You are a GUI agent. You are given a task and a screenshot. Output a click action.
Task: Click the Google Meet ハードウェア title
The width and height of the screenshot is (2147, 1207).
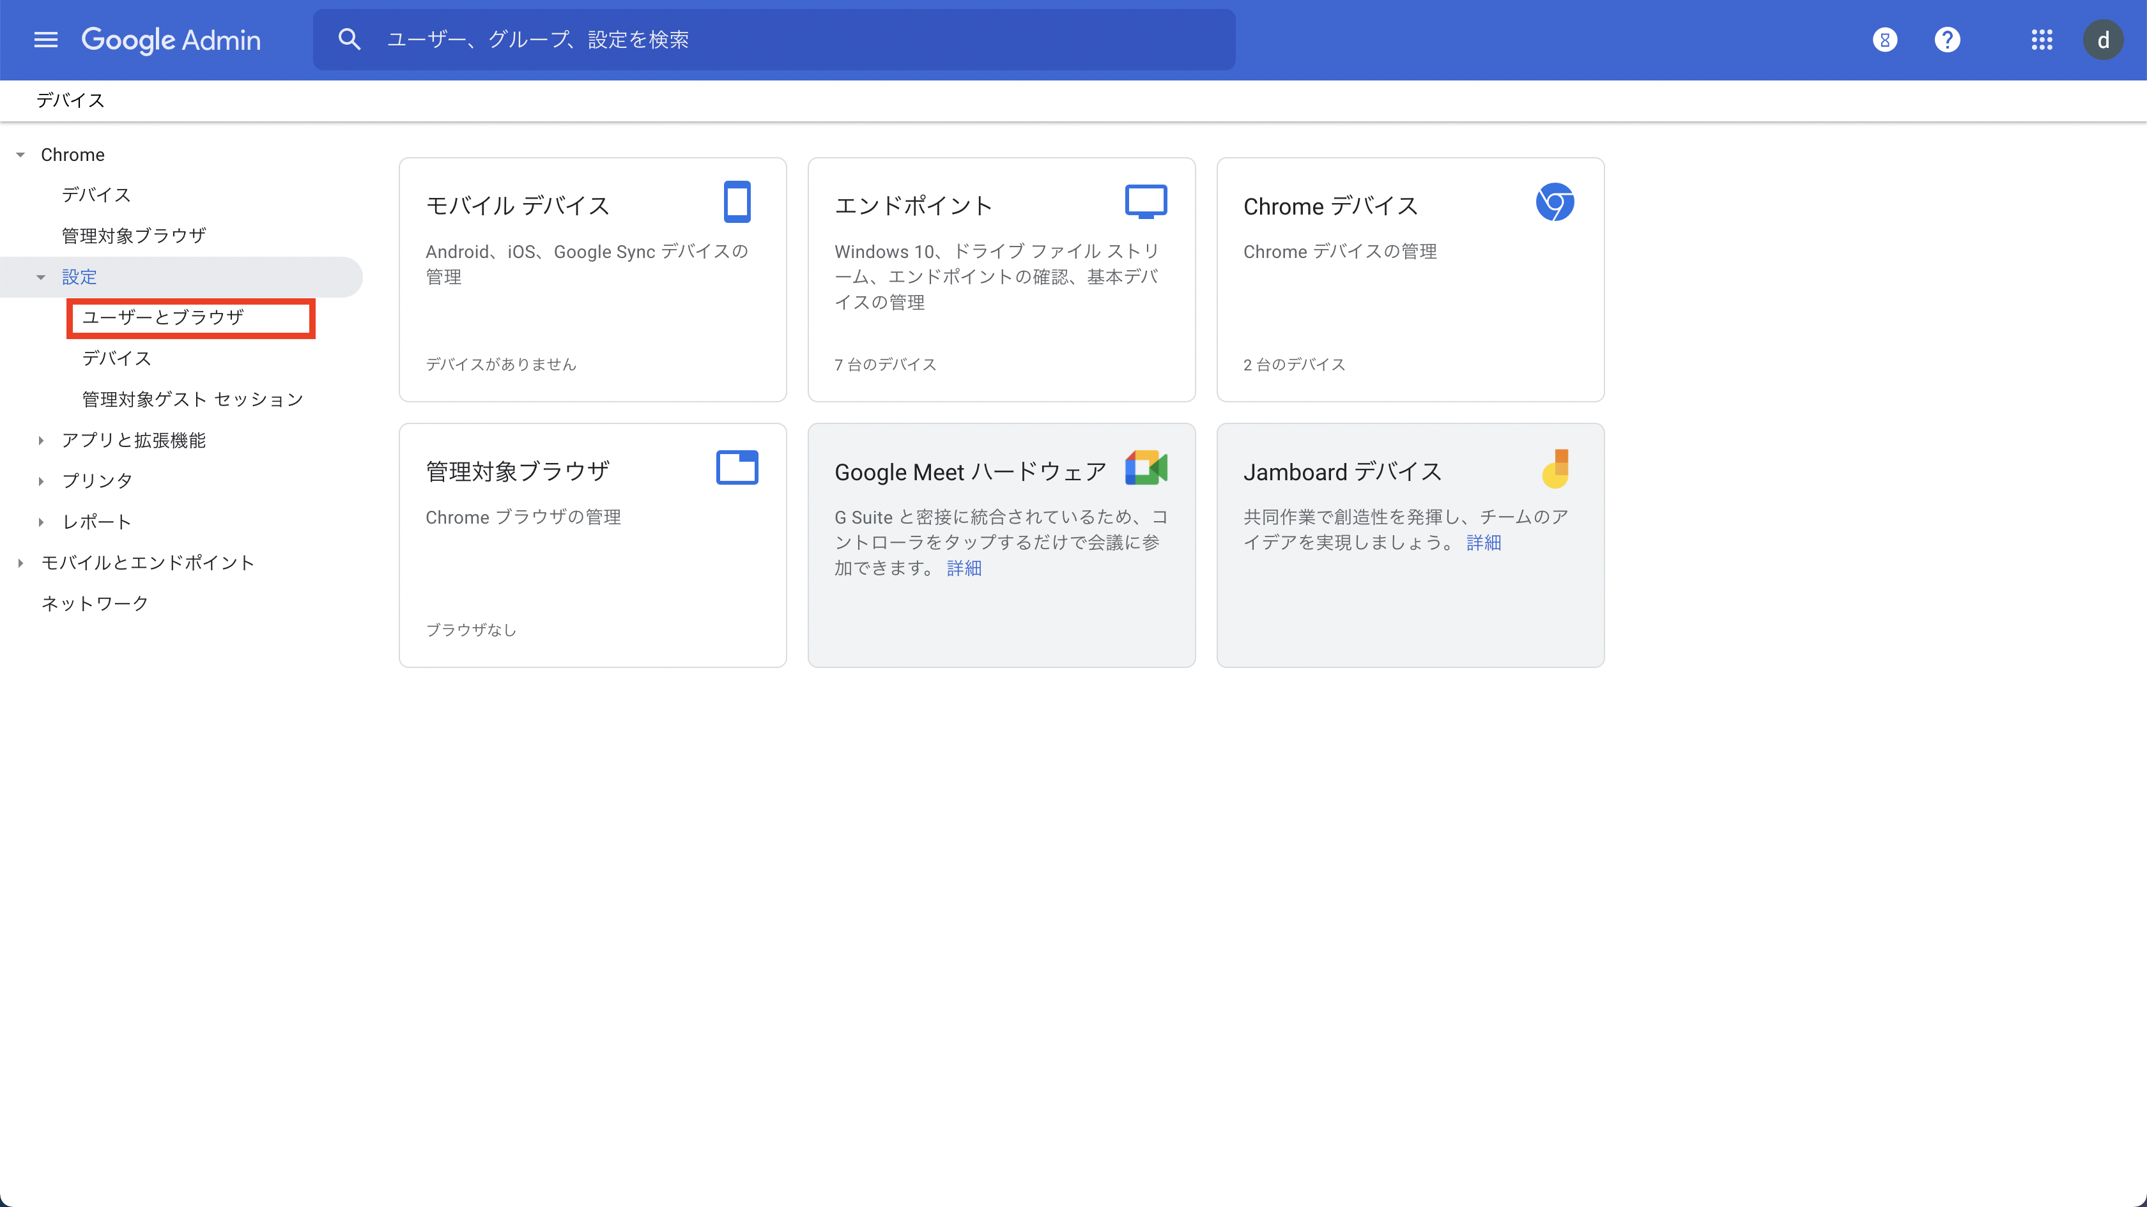coord(971,471)
